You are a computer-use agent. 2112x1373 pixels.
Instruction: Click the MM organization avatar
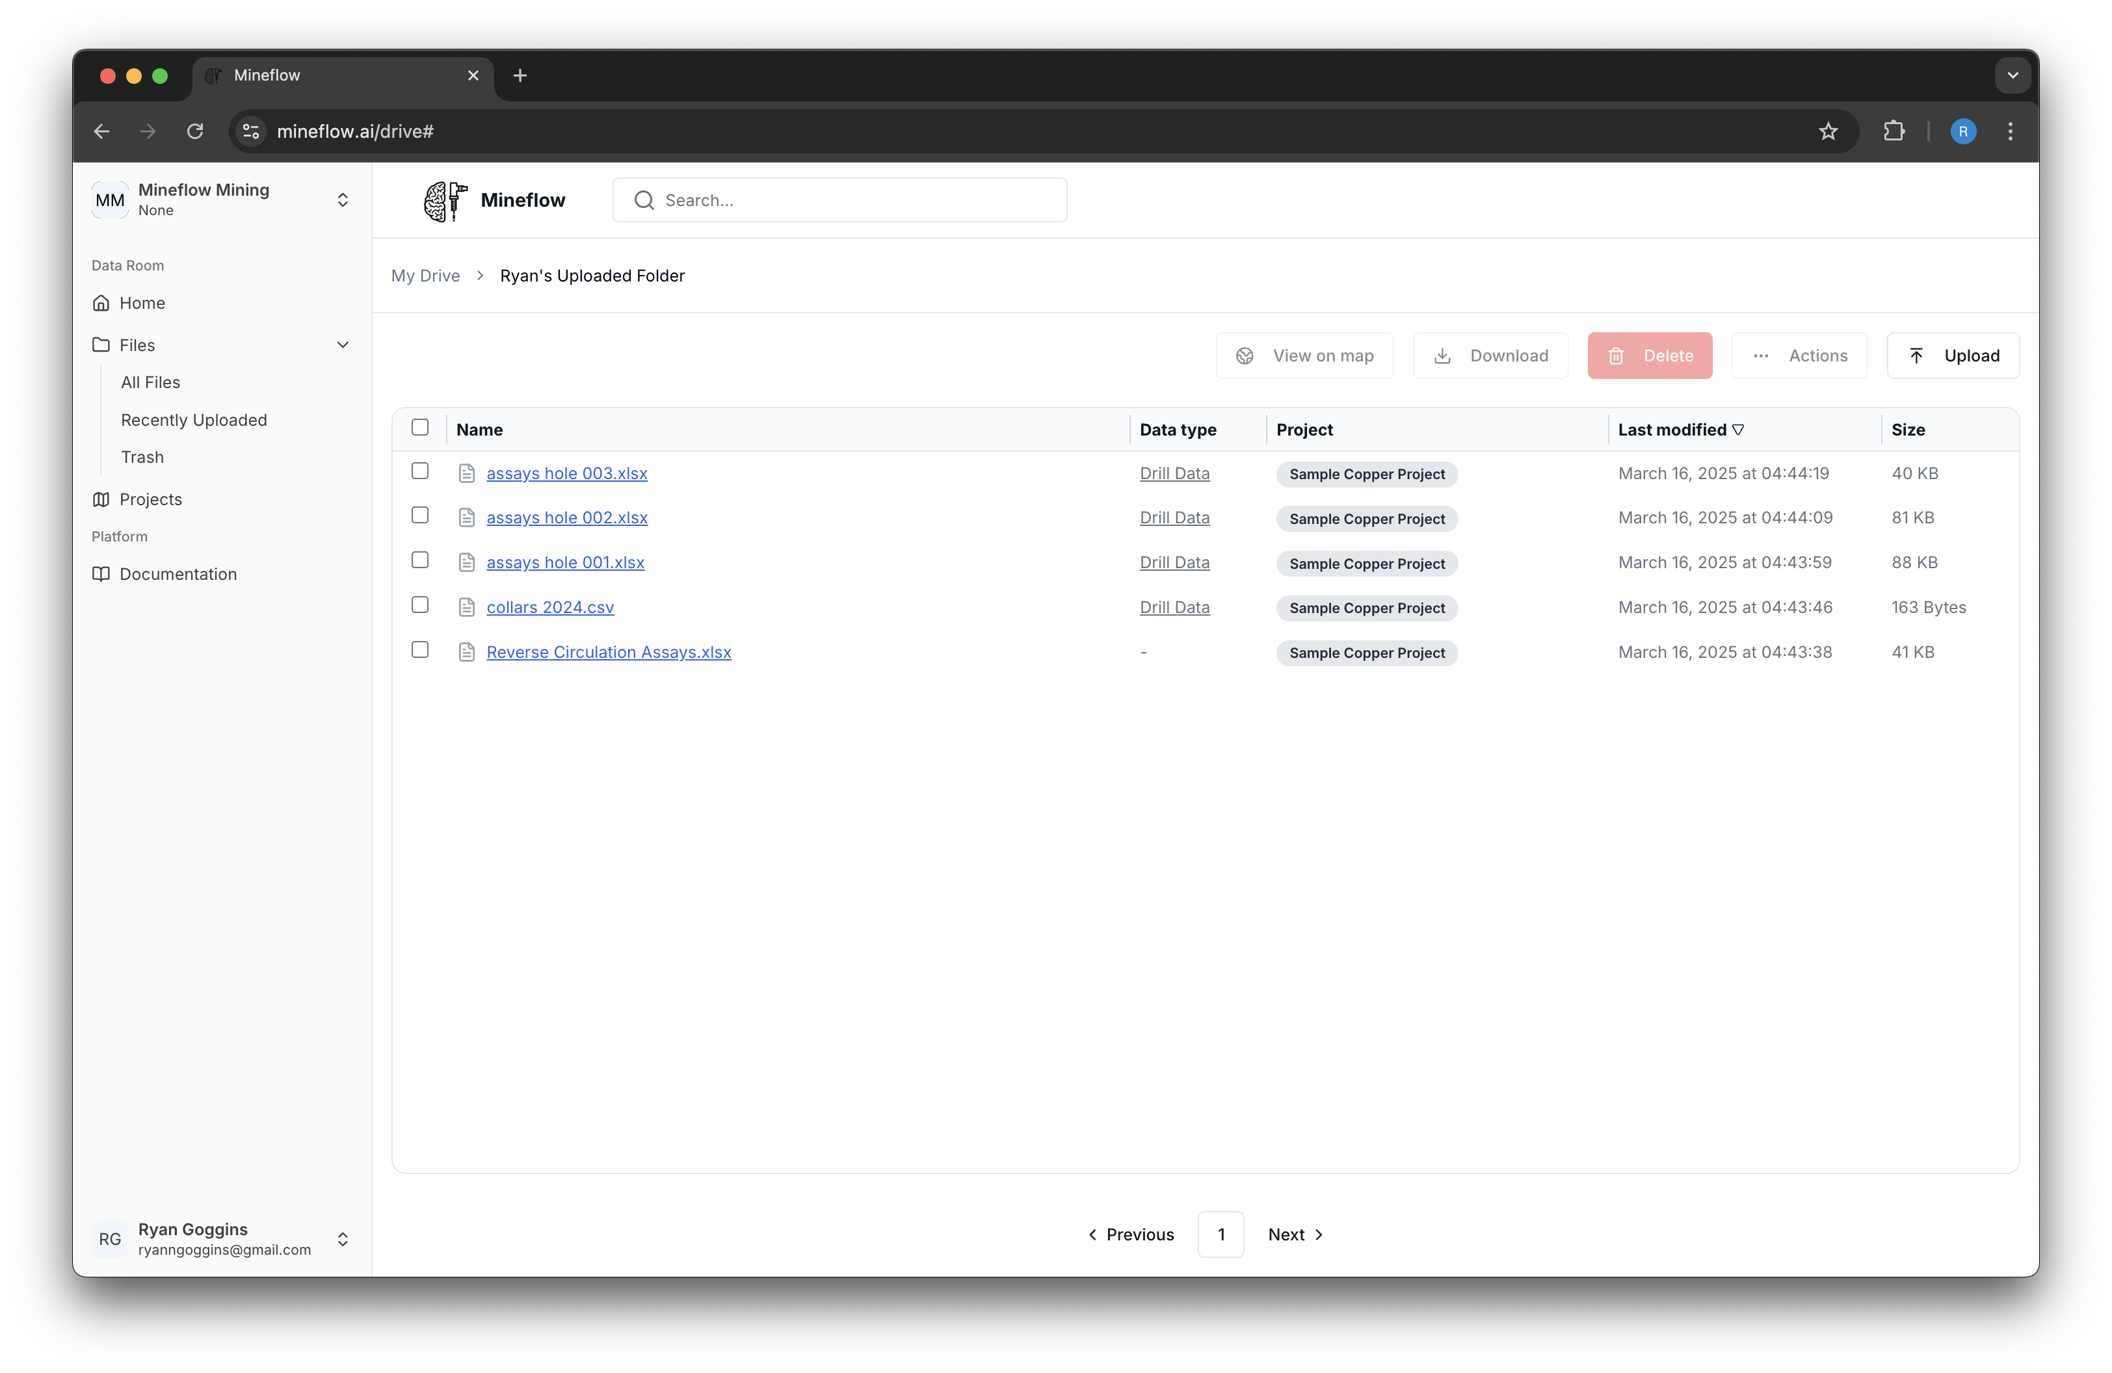pyautogui.click(x=110, y=200)
